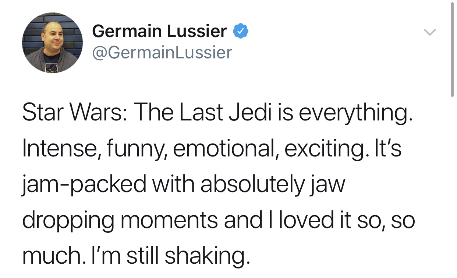Click the word "much." on last line
Image resolution: width=457 pixels, height=278 pixels.
pyautogui.click(x=56, y=256)
